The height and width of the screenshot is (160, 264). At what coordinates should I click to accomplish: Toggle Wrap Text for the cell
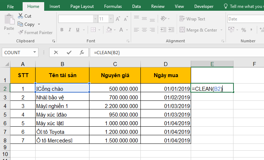point(192,19)
